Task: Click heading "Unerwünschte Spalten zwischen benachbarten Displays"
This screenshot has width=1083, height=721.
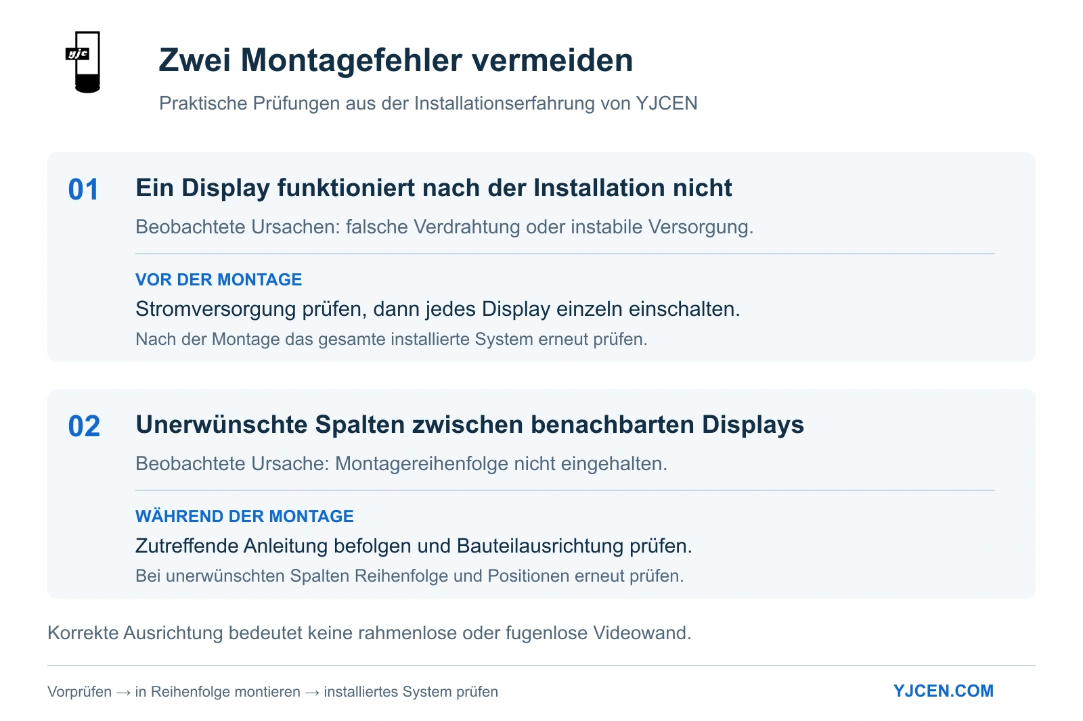Action: [470, 425]
